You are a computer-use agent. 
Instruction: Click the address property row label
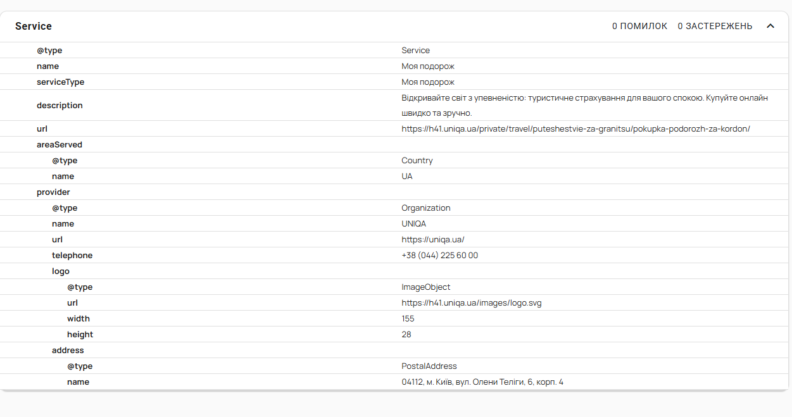(68, 350)
